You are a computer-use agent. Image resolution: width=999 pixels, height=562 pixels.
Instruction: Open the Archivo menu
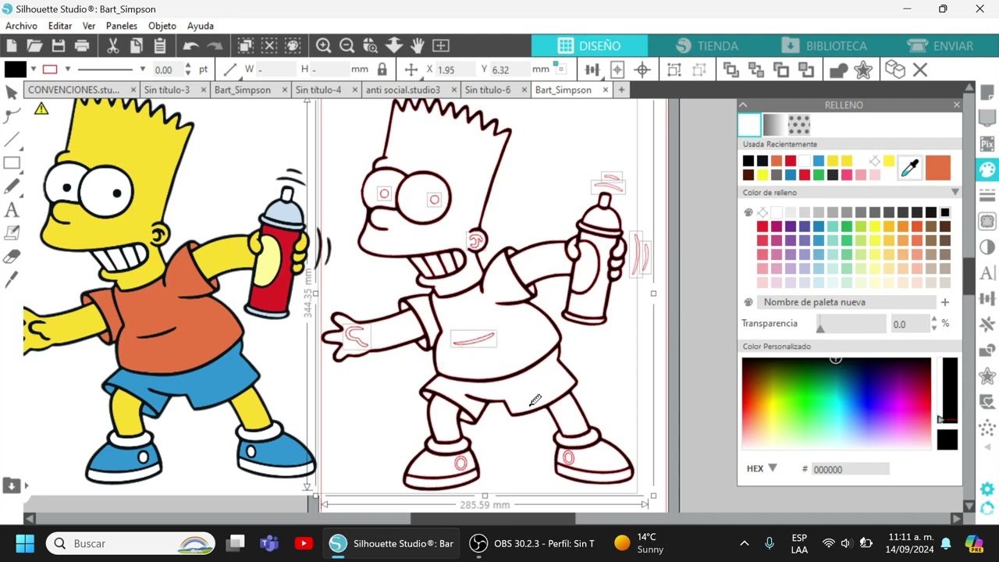21,26
